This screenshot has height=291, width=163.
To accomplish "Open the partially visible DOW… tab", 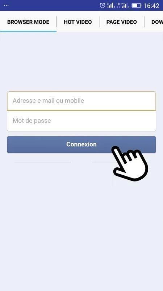I will [x=157, y=22].
